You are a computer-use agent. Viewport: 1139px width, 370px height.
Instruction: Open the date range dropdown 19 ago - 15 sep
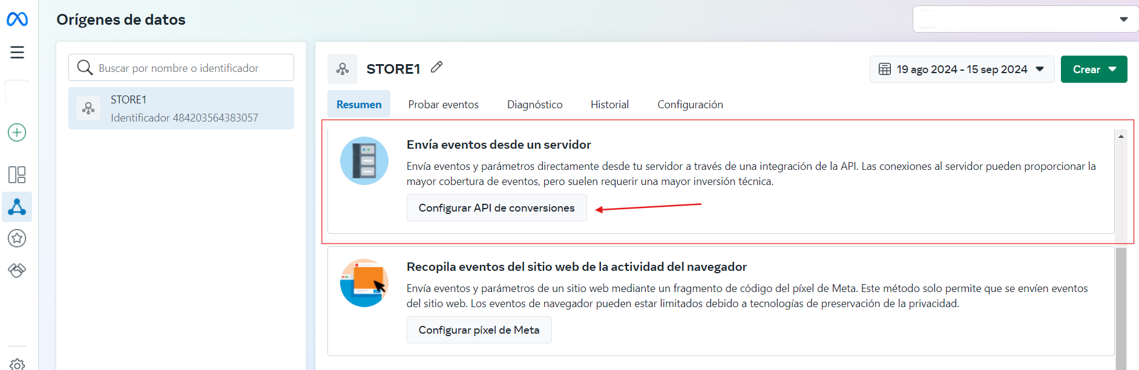click(x=962, y=69)
